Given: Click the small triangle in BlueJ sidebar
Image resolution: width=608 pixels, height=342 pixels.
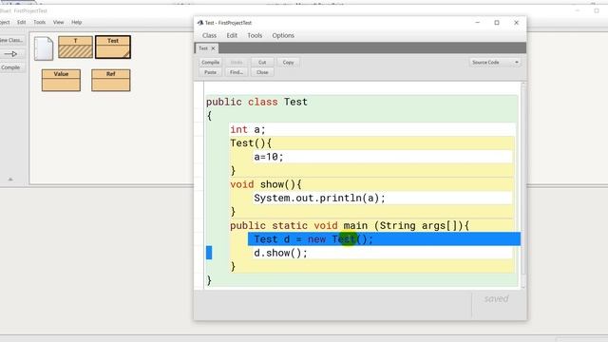Looking at the screenshot, I should tap(10, 180).
